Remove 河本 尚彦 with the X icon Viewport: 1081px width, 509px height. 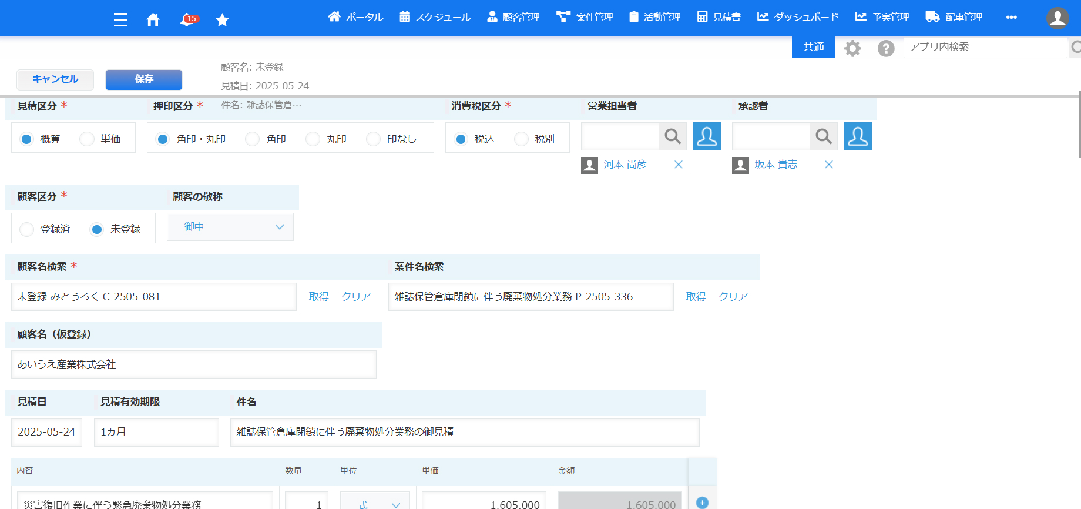(x=679, y=165)
